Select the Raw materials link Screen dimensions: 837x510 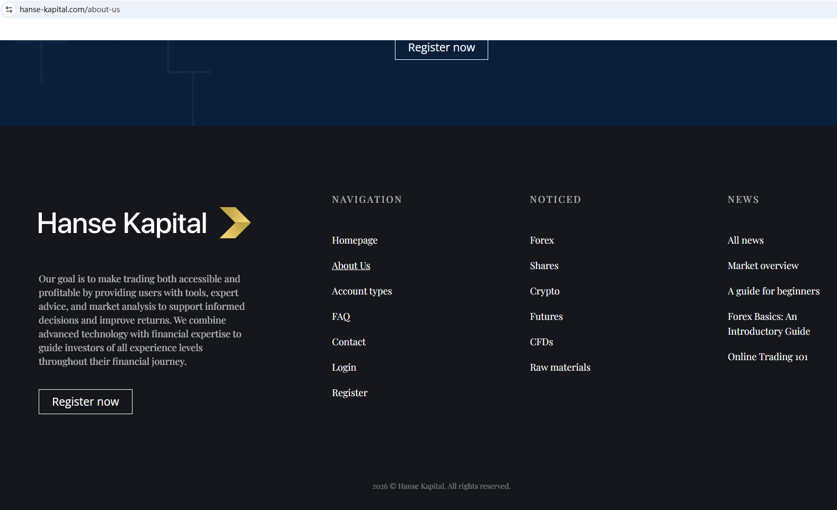560,368
